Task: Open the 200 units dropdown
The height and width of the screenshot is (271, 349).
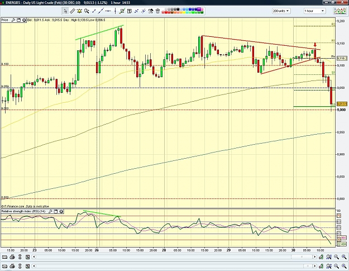Action: (281, 11)
